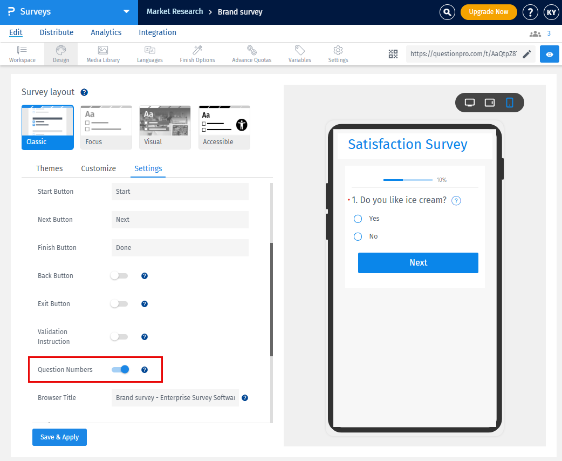This screenshot has width=562, height=461.
Task: Open the Media Library
Action: (102, 53)
